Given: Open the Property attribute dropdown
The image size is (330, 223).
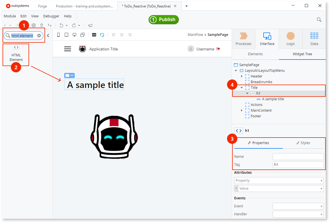Looking at the screenshot, I should pyautogui.click(x=321, y=180).
